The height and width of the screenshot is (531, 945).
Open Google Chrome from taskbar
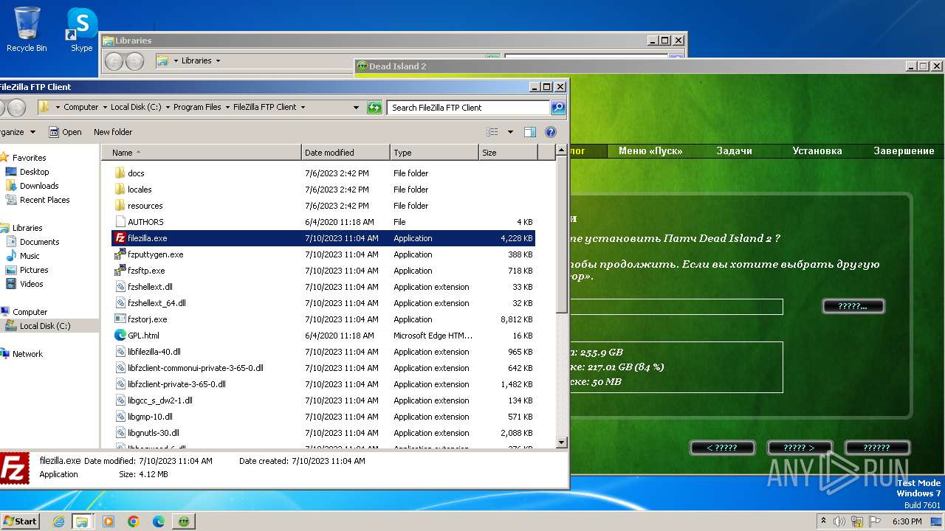(134, 521)
